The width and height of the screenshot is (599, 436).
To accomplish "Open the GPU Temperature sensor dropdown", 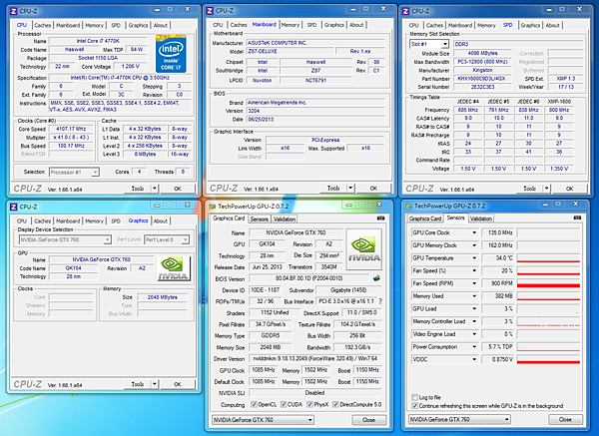I will click(474, 258).
